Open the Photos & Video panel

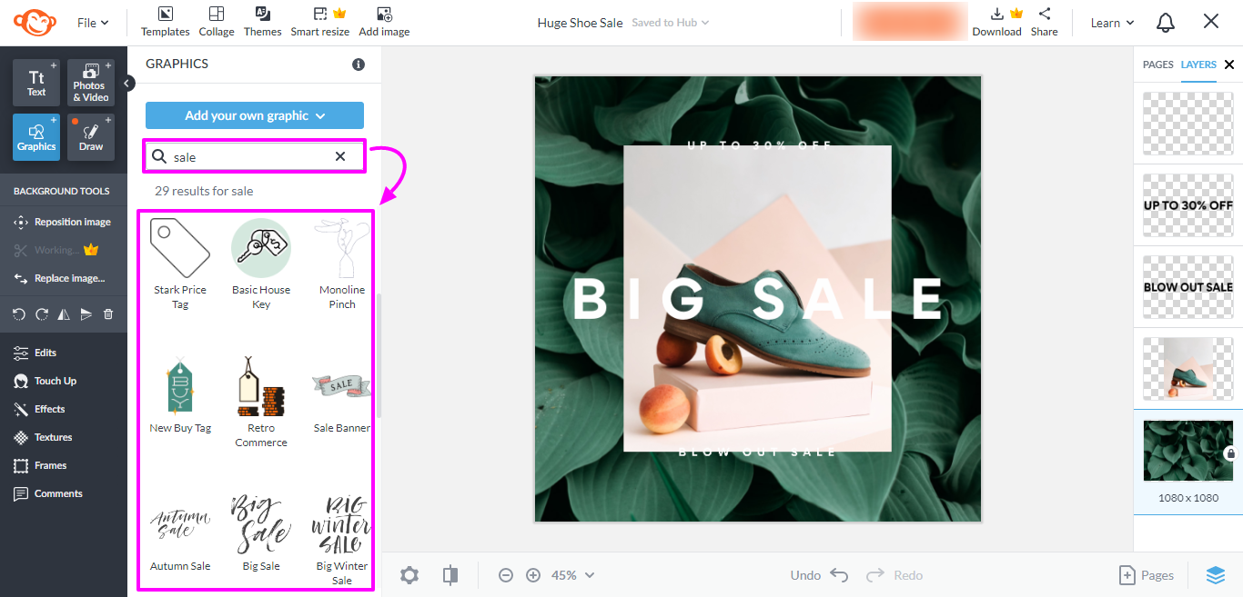click(x=90, y=82)
